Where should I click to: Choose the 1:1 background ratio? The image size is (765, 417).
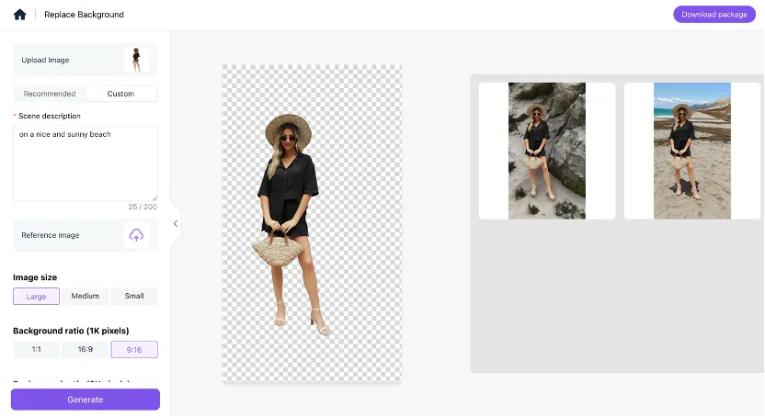36,349
